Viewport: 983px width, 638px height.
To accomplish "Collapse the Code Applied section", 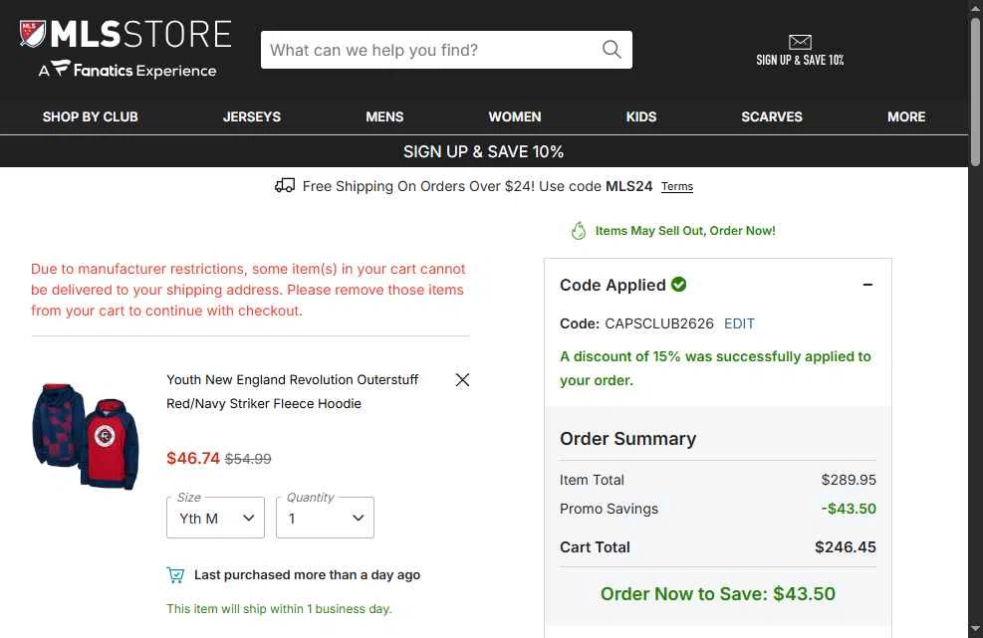I will 867,285.
